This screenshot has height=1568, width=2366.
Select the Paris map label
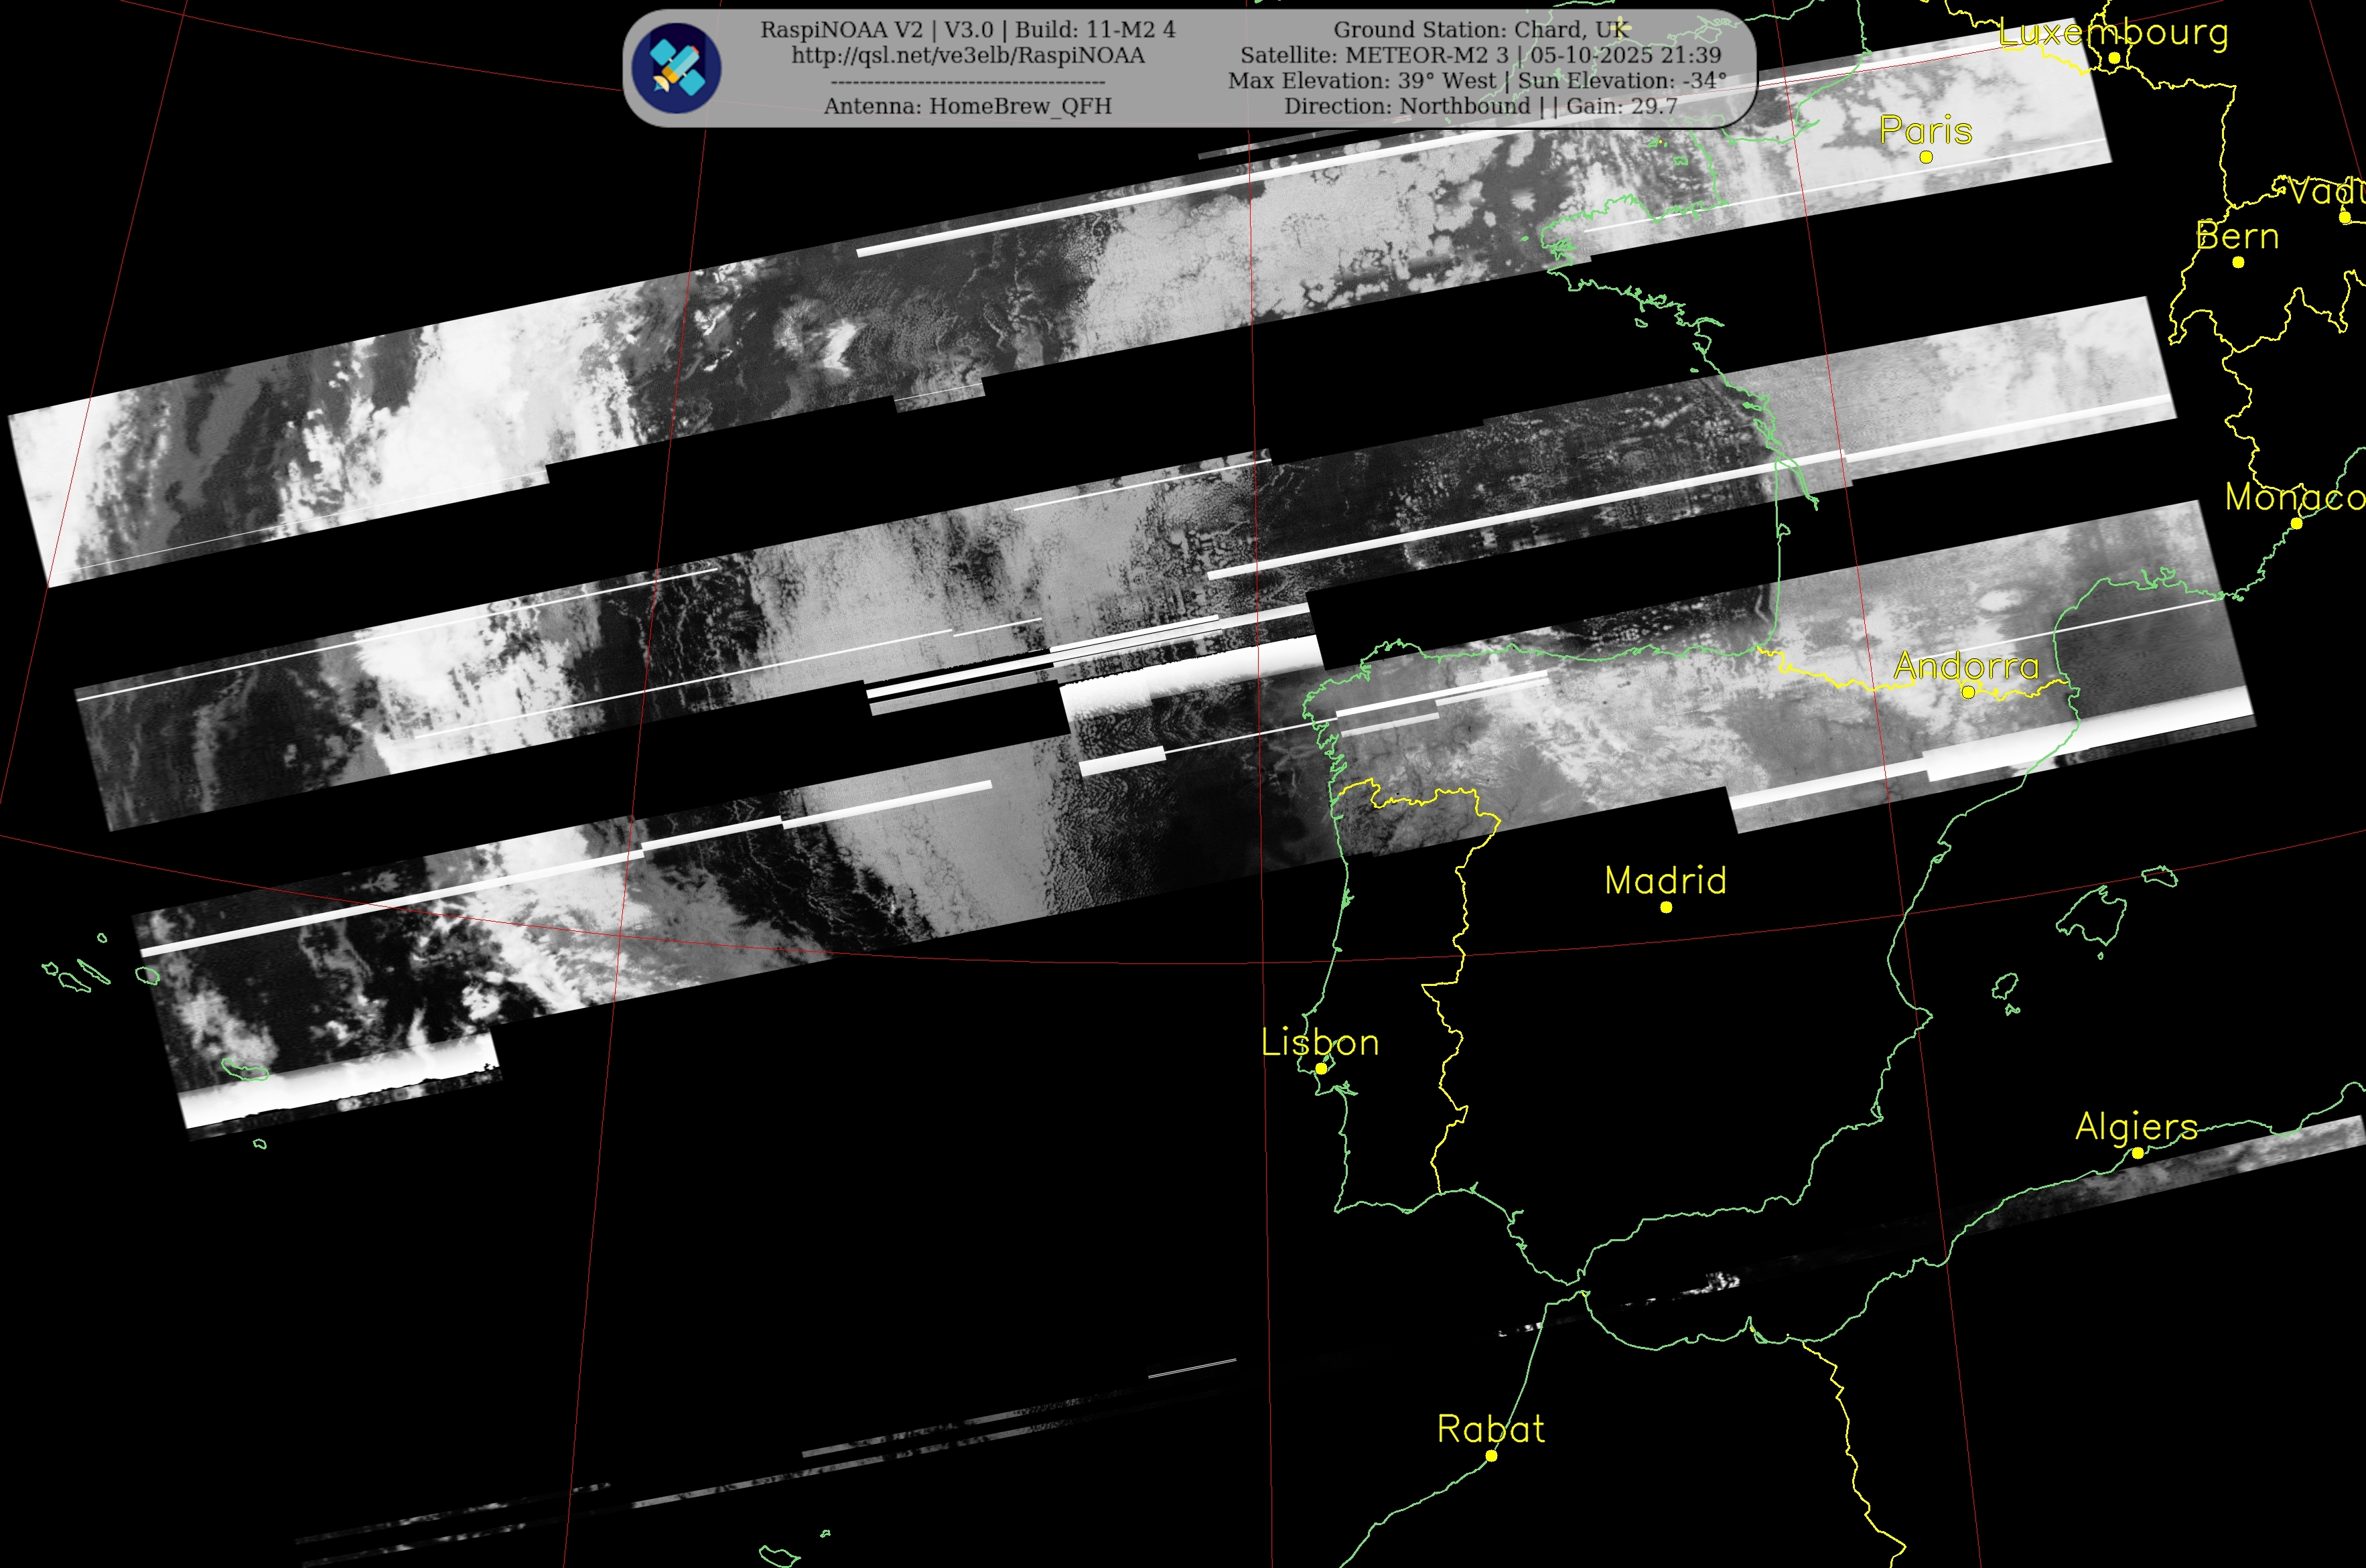[1925, 130]
